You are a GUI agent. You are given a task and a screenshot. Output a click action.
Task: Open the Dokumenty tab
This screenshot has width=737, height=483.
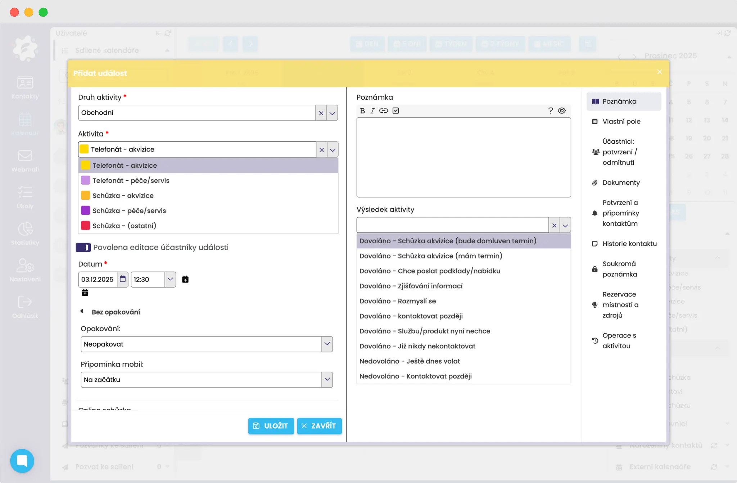point(621,182)
